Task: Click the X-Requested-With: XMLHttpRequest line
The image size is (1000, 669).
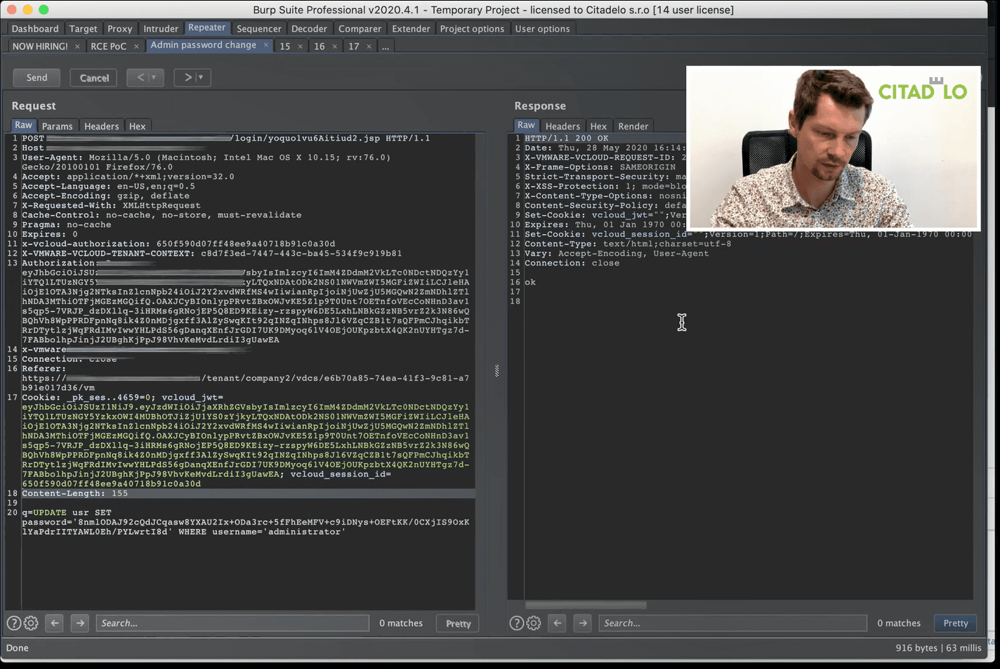Action: 111,206
